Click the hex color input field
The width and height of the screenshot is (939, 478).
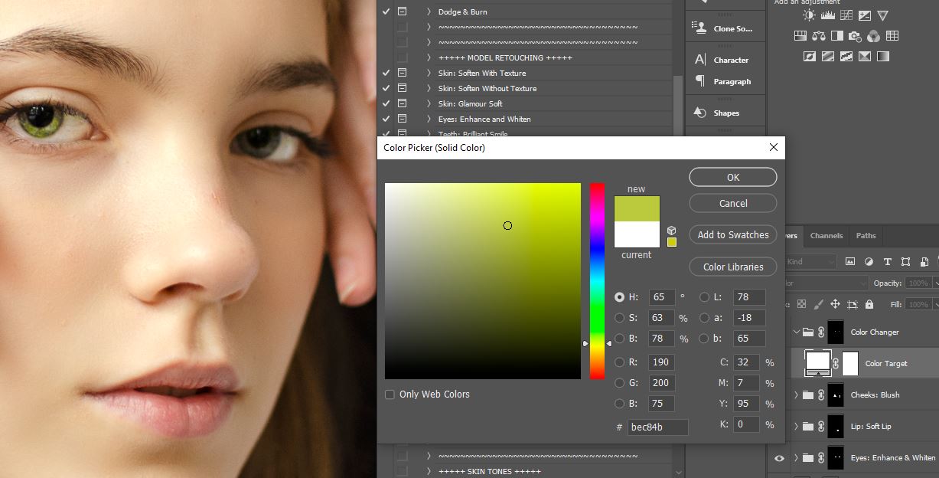point(657,427)
